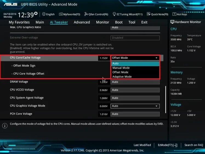The height and width of the screenshot is (154, 205).
Task: Click the 1.088V System Agent reading
Action: pyautogui.click(x=104, y=98)
